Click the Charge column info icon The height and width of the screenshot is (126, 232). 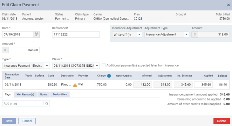click(109, 76)
